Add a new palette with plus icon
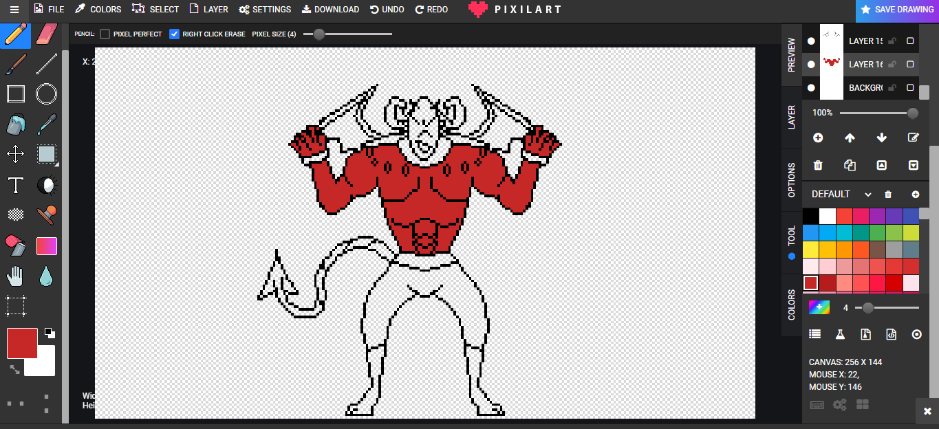The height and width of the screenshot is (429, 939). pyautogui.click(x=916, y=195)
